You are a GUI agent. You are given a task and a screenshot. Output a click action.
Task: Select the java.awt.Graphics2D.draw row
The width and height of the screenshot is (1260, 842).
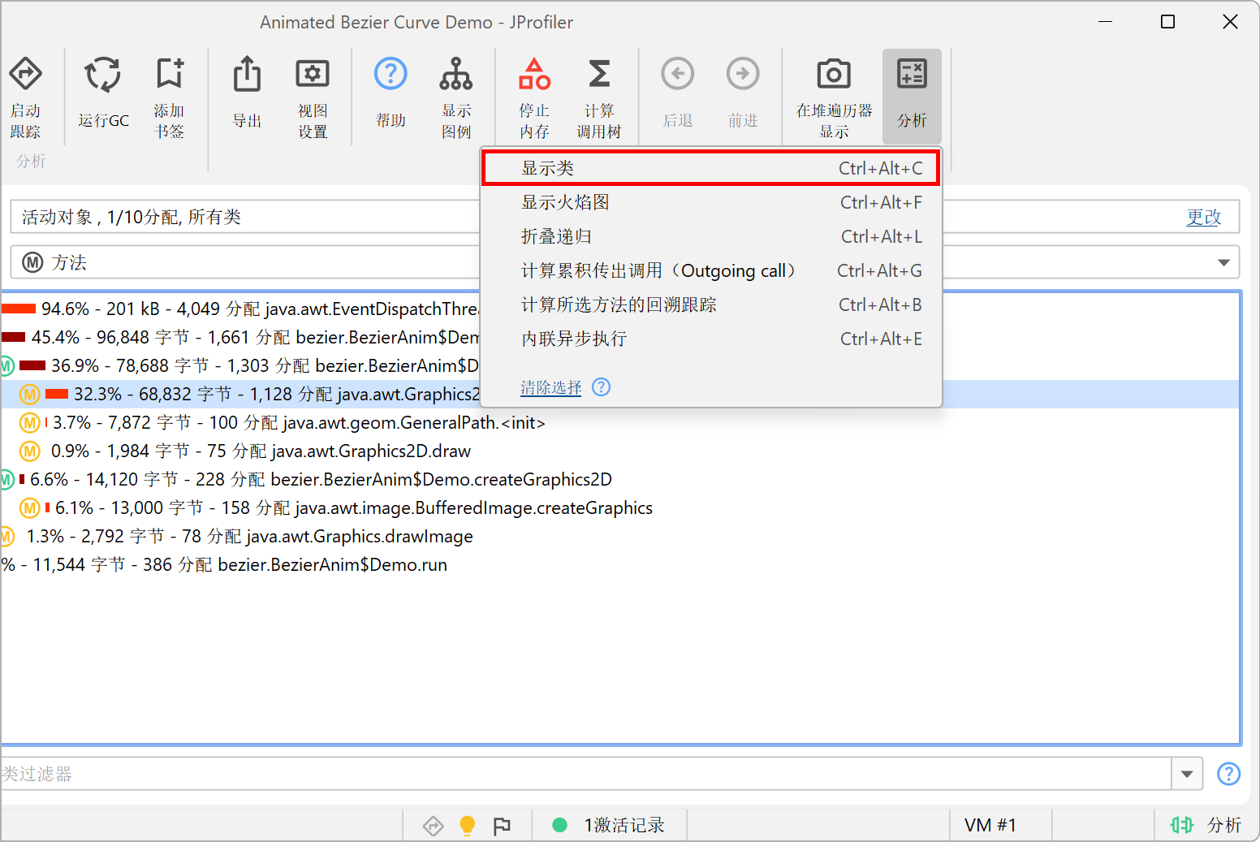click(x=620, y=451)
